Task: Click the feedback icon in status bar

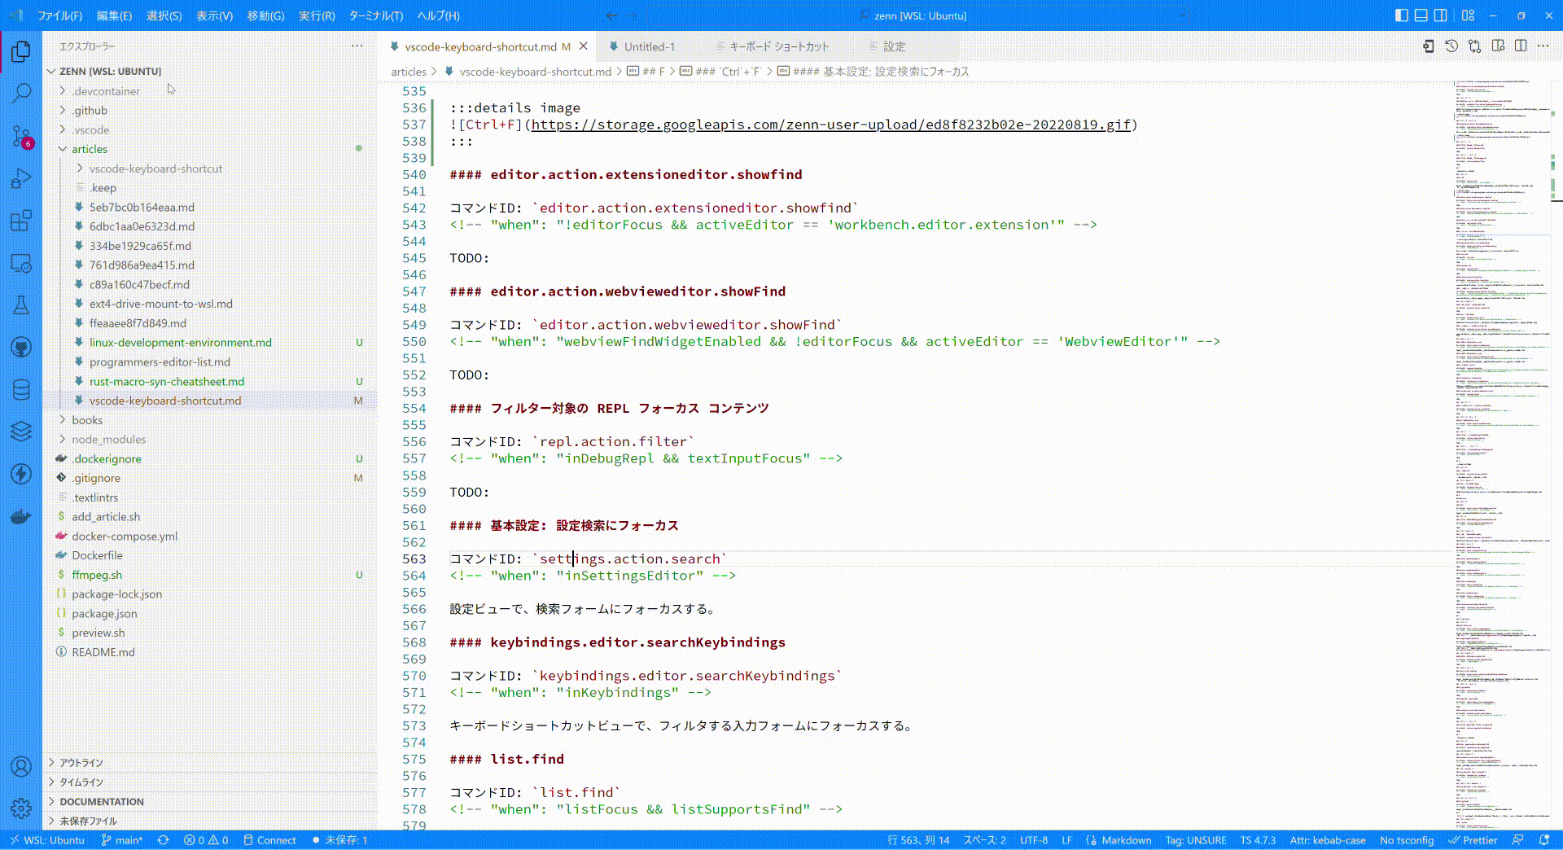Action: pyautogui.click(x=1518, y=840)
